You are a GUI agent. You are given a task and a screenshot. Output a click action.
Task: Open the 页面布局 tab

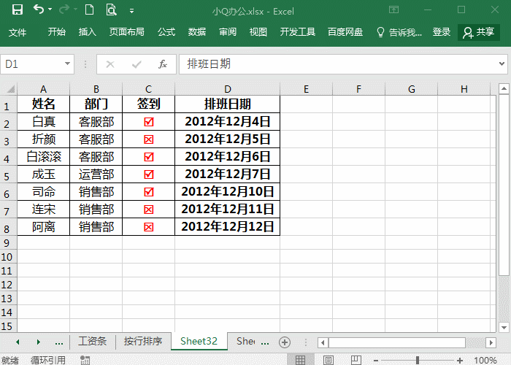(x=127, y=32)
